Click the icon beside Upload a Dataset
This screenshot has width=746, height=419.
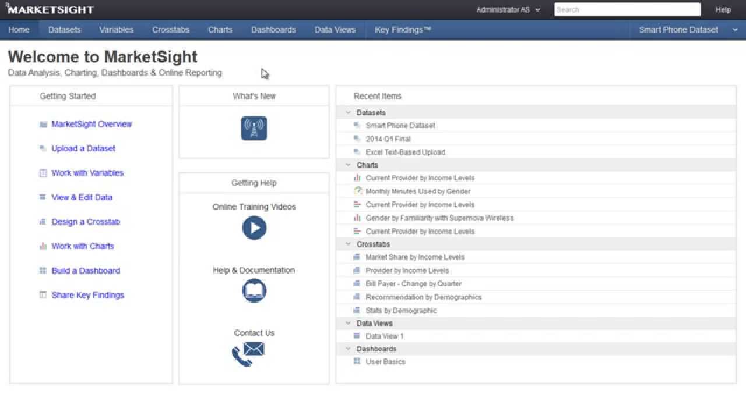click(x=43, y=149)
